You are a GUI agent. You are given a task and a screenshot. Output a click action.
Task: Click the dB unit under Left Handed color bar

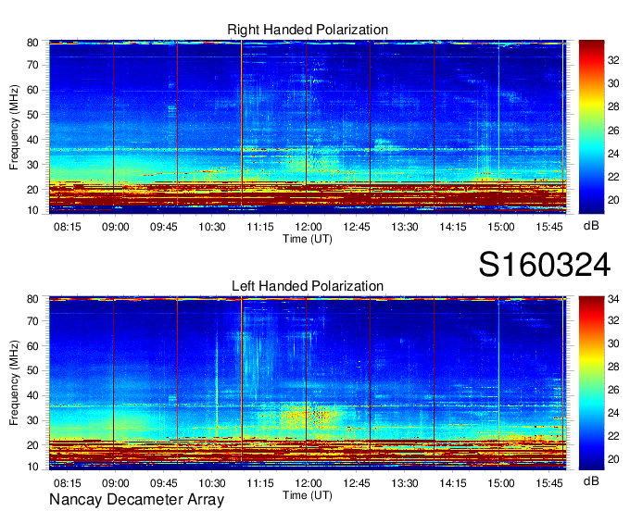(591, 480)
